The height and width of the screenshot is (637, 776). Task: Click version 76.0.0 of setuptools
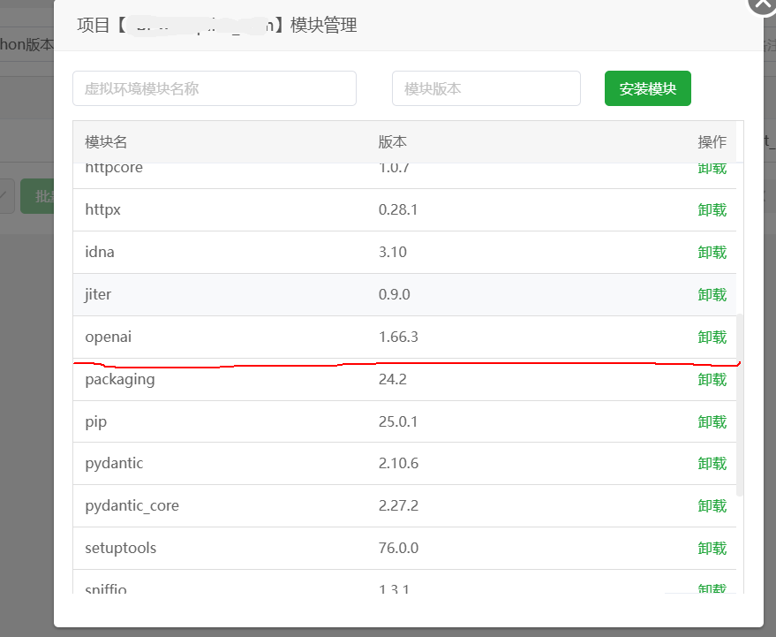tap(398, 549)
